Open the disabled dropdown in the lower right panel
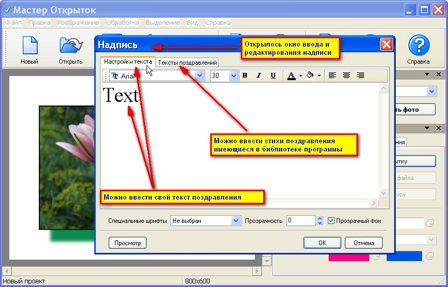The height and width of the screenshot is (287, 448). [431, 239]
